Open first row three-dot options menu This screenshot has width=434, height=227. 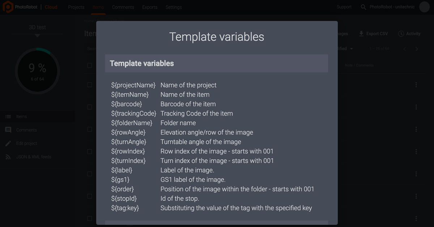click(416, 85)
